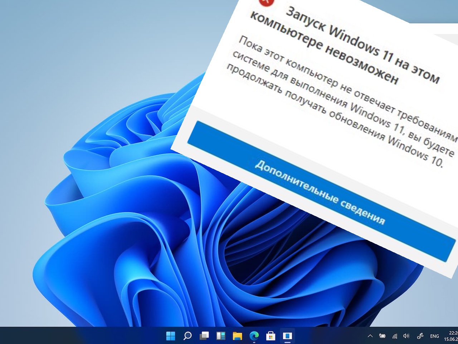Open Task View on the taskbar
Screen dimensions: 458x344
pyautogui.click(x=204, y=336)
